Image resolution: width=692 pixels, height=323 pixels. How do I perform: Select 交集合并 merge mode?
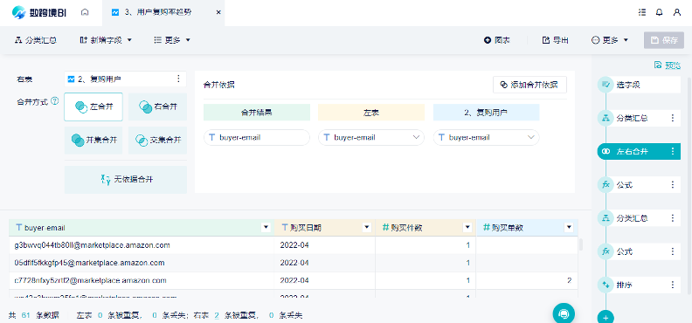click(157, 141)
